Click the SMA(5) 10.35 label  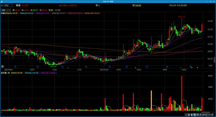12,13
